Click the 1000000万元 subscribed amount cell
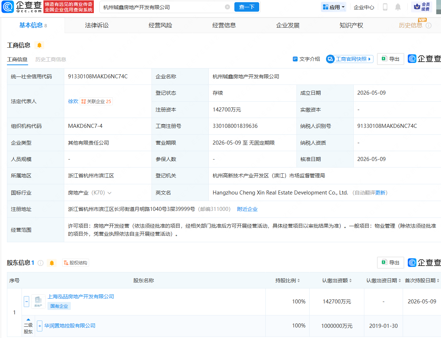Screen dimensions: 441x338 (337, 326)
